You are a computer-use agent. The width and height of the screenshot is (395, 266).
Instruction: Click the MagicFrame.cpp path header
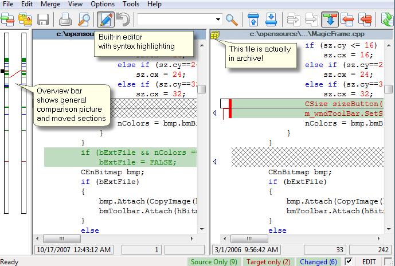click(307, 34)
